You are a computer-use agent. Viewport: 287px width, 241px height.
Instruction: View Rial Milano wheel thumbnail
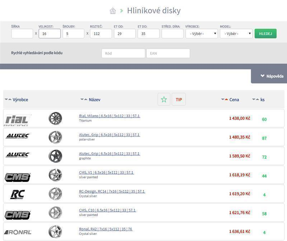coord(55,118)
